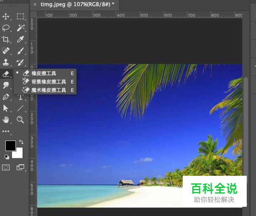
Task: Choose 橡皮擦工具 from the flyout
Action: [x=45, y=73]
